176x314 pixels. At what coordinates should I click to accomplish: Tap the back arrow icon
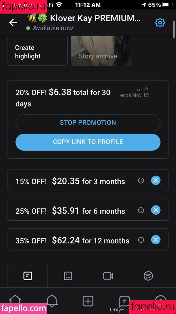(x=13, y=23)
